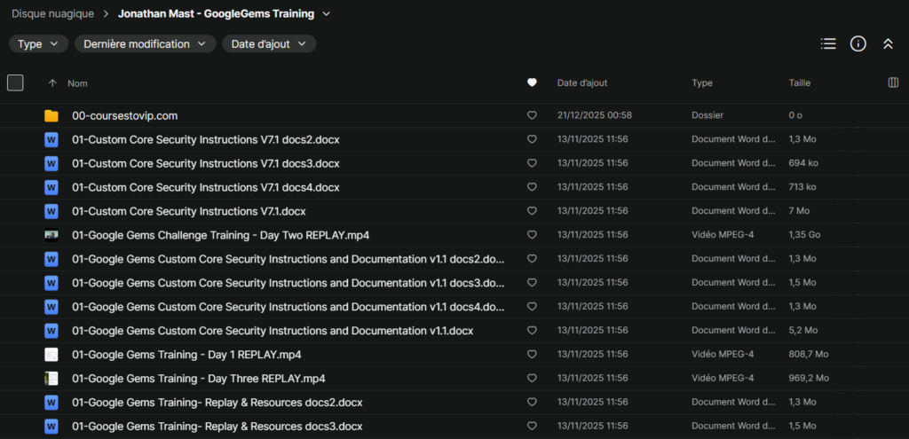
Task: Favorite the 00-coursestovip.com folder
Action: click(x=532, y=115)
